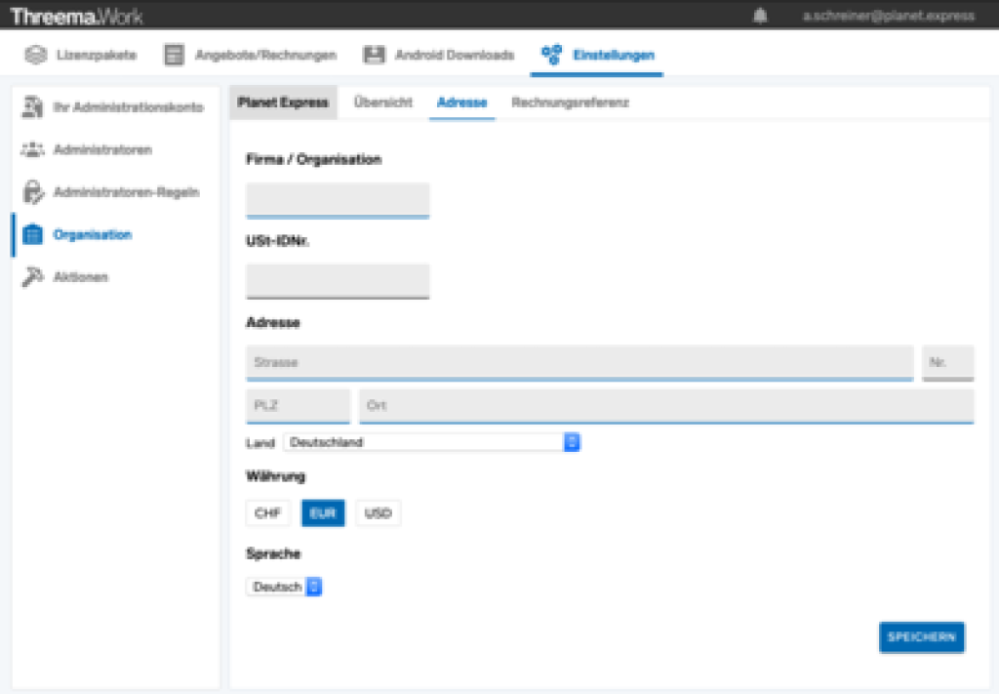Select EUR as currency

[x=323, y=513]
